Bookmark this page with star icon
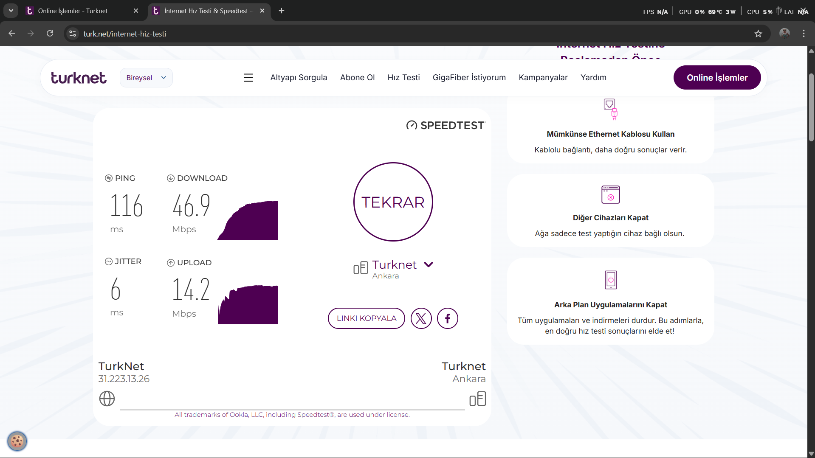 (x=758, y=34)
